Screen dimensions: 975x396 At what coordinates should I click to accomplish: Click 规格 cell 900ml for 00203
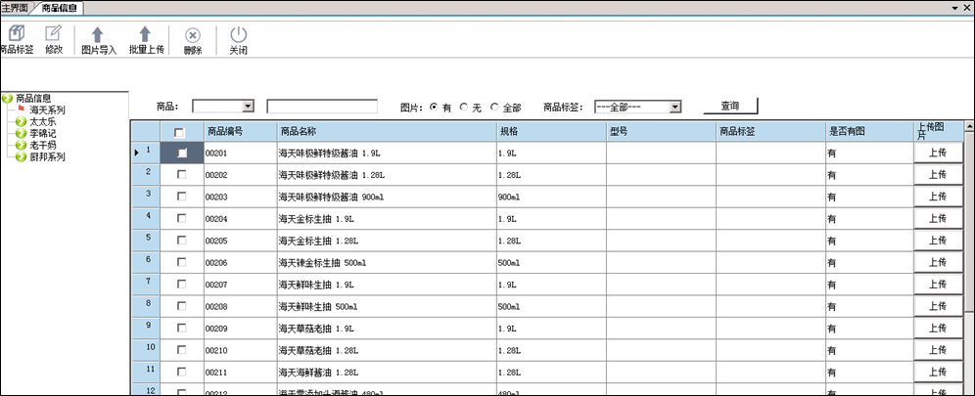pos(551,197)
